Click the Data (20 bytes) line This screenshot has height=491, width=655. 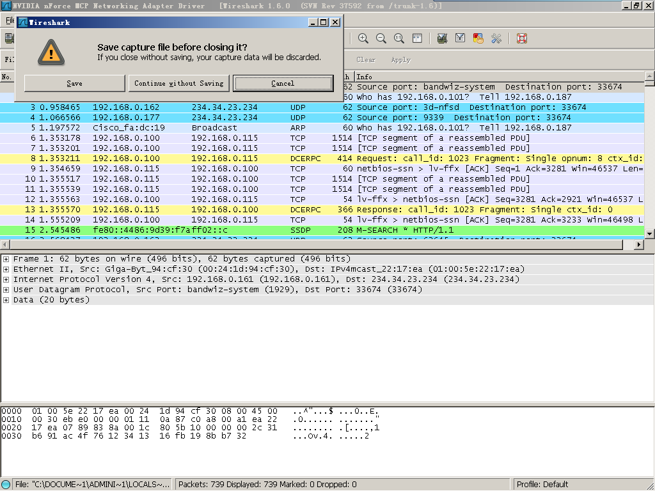point(51,300)
